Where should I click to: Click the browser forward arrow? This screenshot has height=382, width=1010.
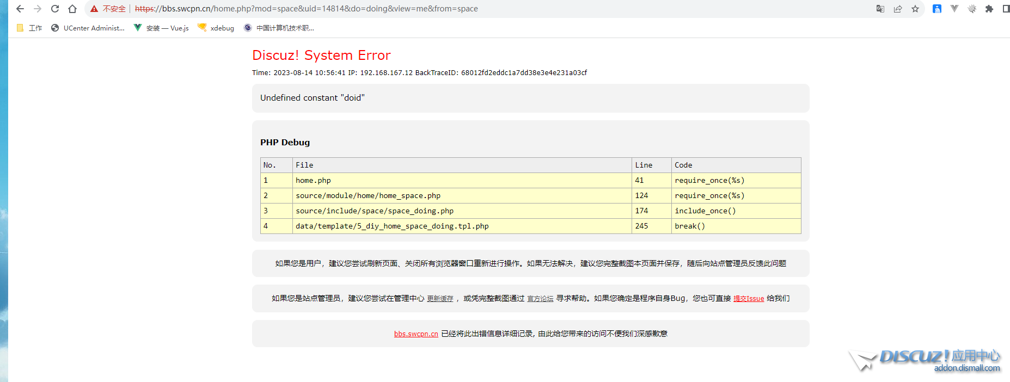click(x=38, y=9)
